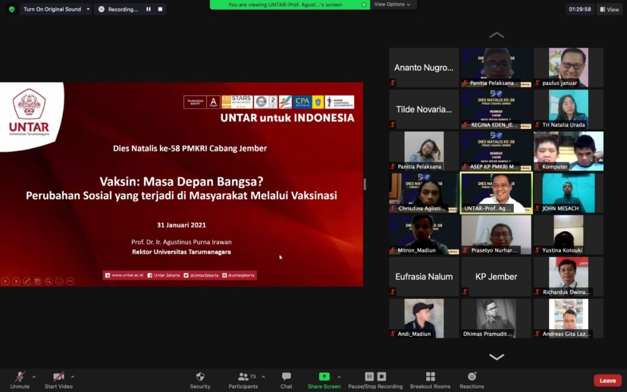Select Andi_Madiun video tile
Screen dimensions: 627x392
click(424, 318)
